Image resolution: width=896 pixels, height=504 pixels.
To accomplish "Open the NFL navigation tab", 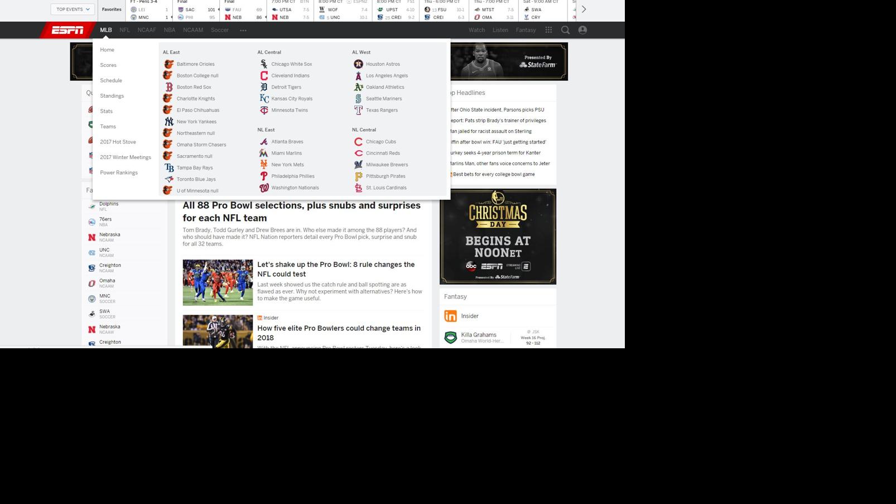I will [x=124, y=30].
